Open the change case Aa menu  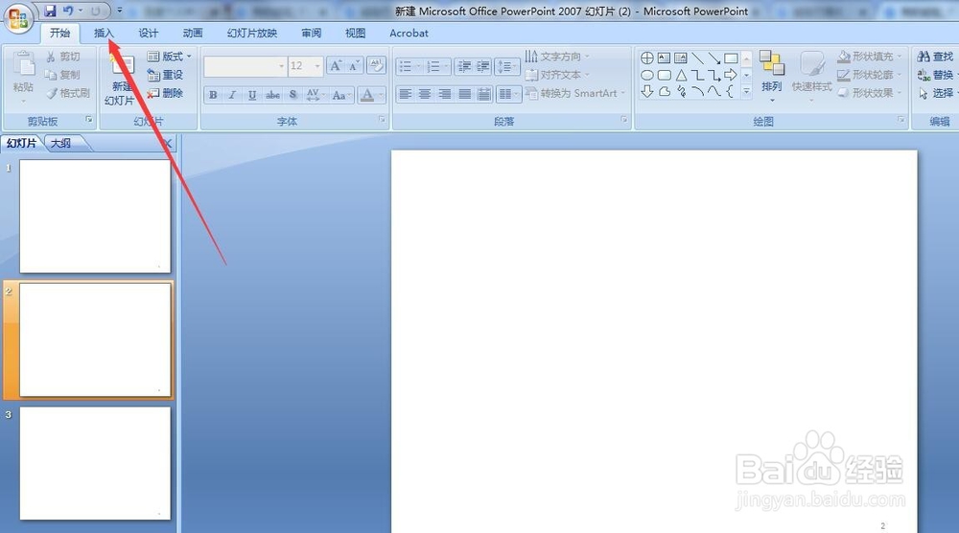tap(340, 95)
